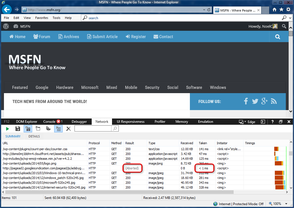Open the Help menu
This screenshot has width=294, height=208.
pos(68,18)
